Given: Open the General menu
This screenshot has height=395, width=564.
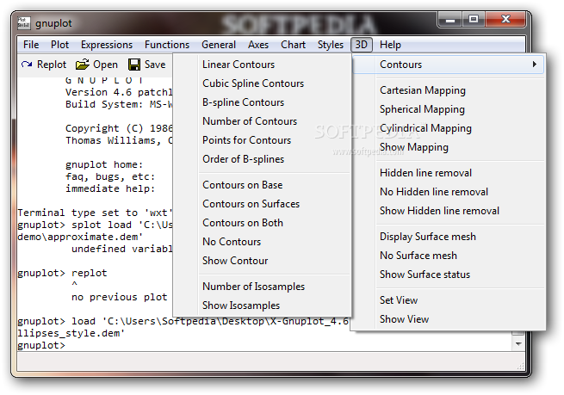Looking at the screenshot, I should point(219,45).
